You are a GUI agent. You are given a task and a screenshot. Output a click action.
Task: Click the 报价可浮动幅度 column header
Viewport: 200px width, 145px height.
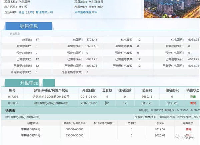[103, 123]
